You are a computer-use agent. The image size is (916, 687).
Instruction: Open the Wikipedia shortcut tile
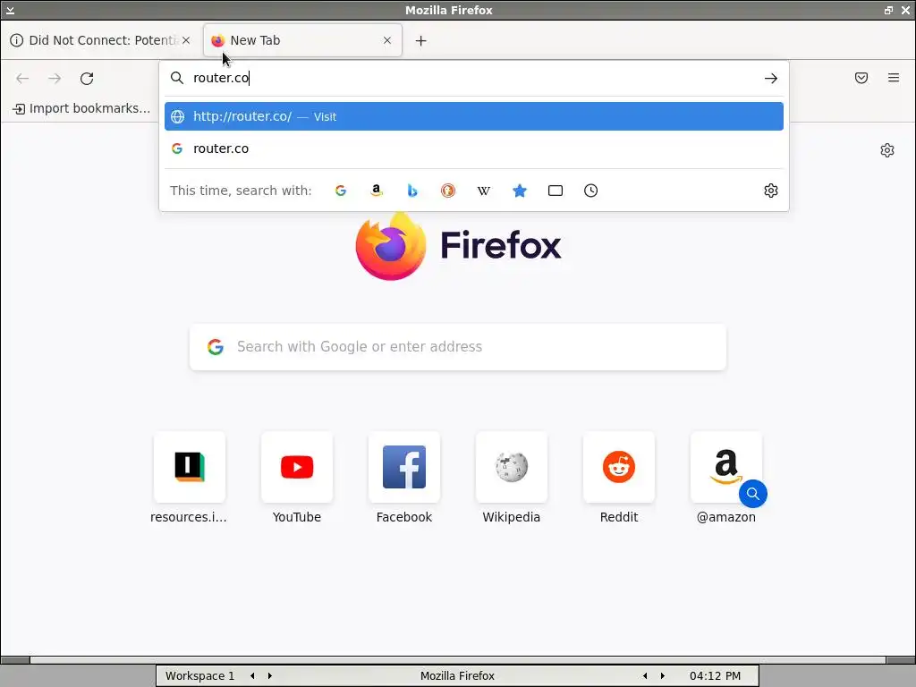click(511, 467)
